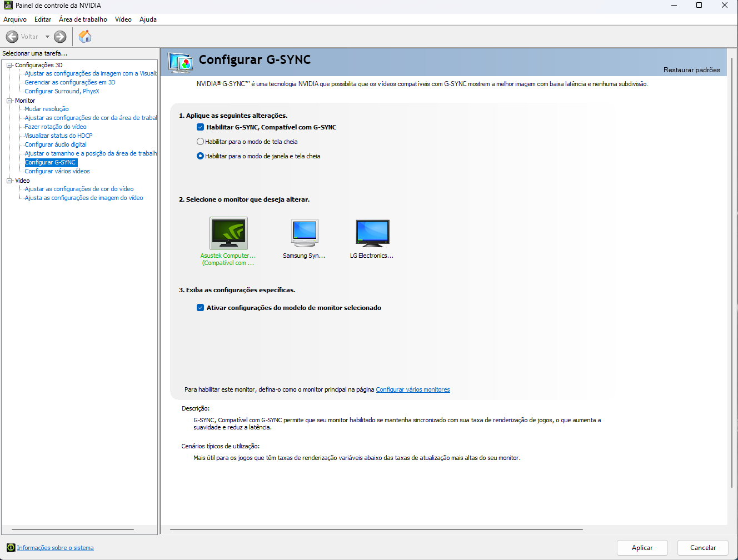Open Ajustar as configurações de cor do vídeo
The width and height of the screenshot is (738, 560).
pos(79,189)
